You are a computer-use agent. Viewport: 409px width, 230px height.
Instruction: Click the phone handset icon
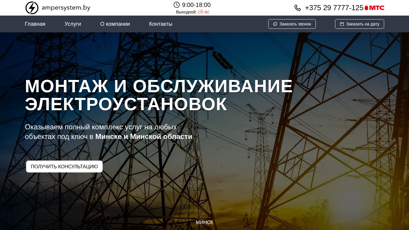click(x=298, y=8)
